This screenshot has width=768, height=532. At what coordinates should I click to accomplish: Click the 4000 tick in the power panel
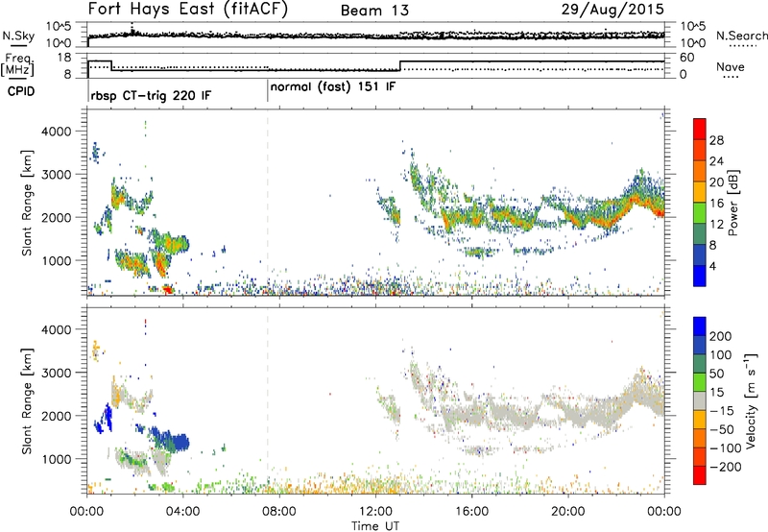click(57, 132)
